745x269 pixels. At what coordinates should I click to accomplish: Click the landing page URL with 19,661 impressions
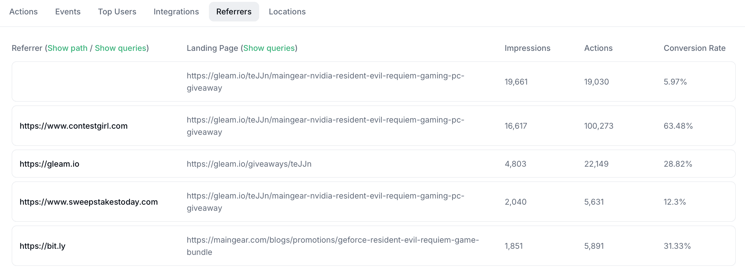point(326,82)
